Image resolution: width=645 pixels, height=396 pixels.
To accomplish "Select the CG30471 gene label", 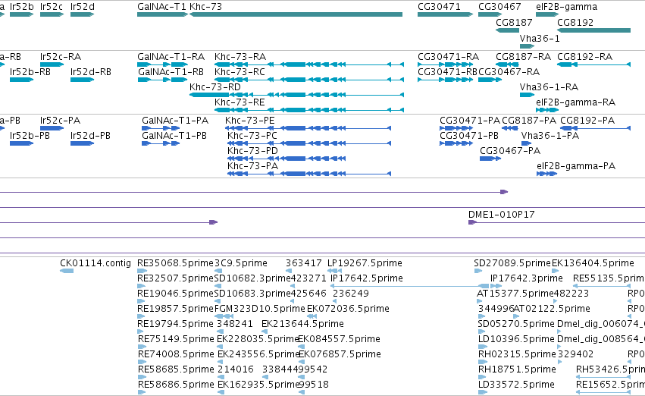I will tap(439, 7).
